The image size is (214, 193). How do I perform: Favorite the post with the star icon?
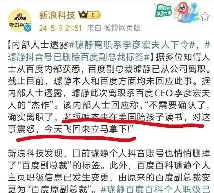click(x=205, y=17)
